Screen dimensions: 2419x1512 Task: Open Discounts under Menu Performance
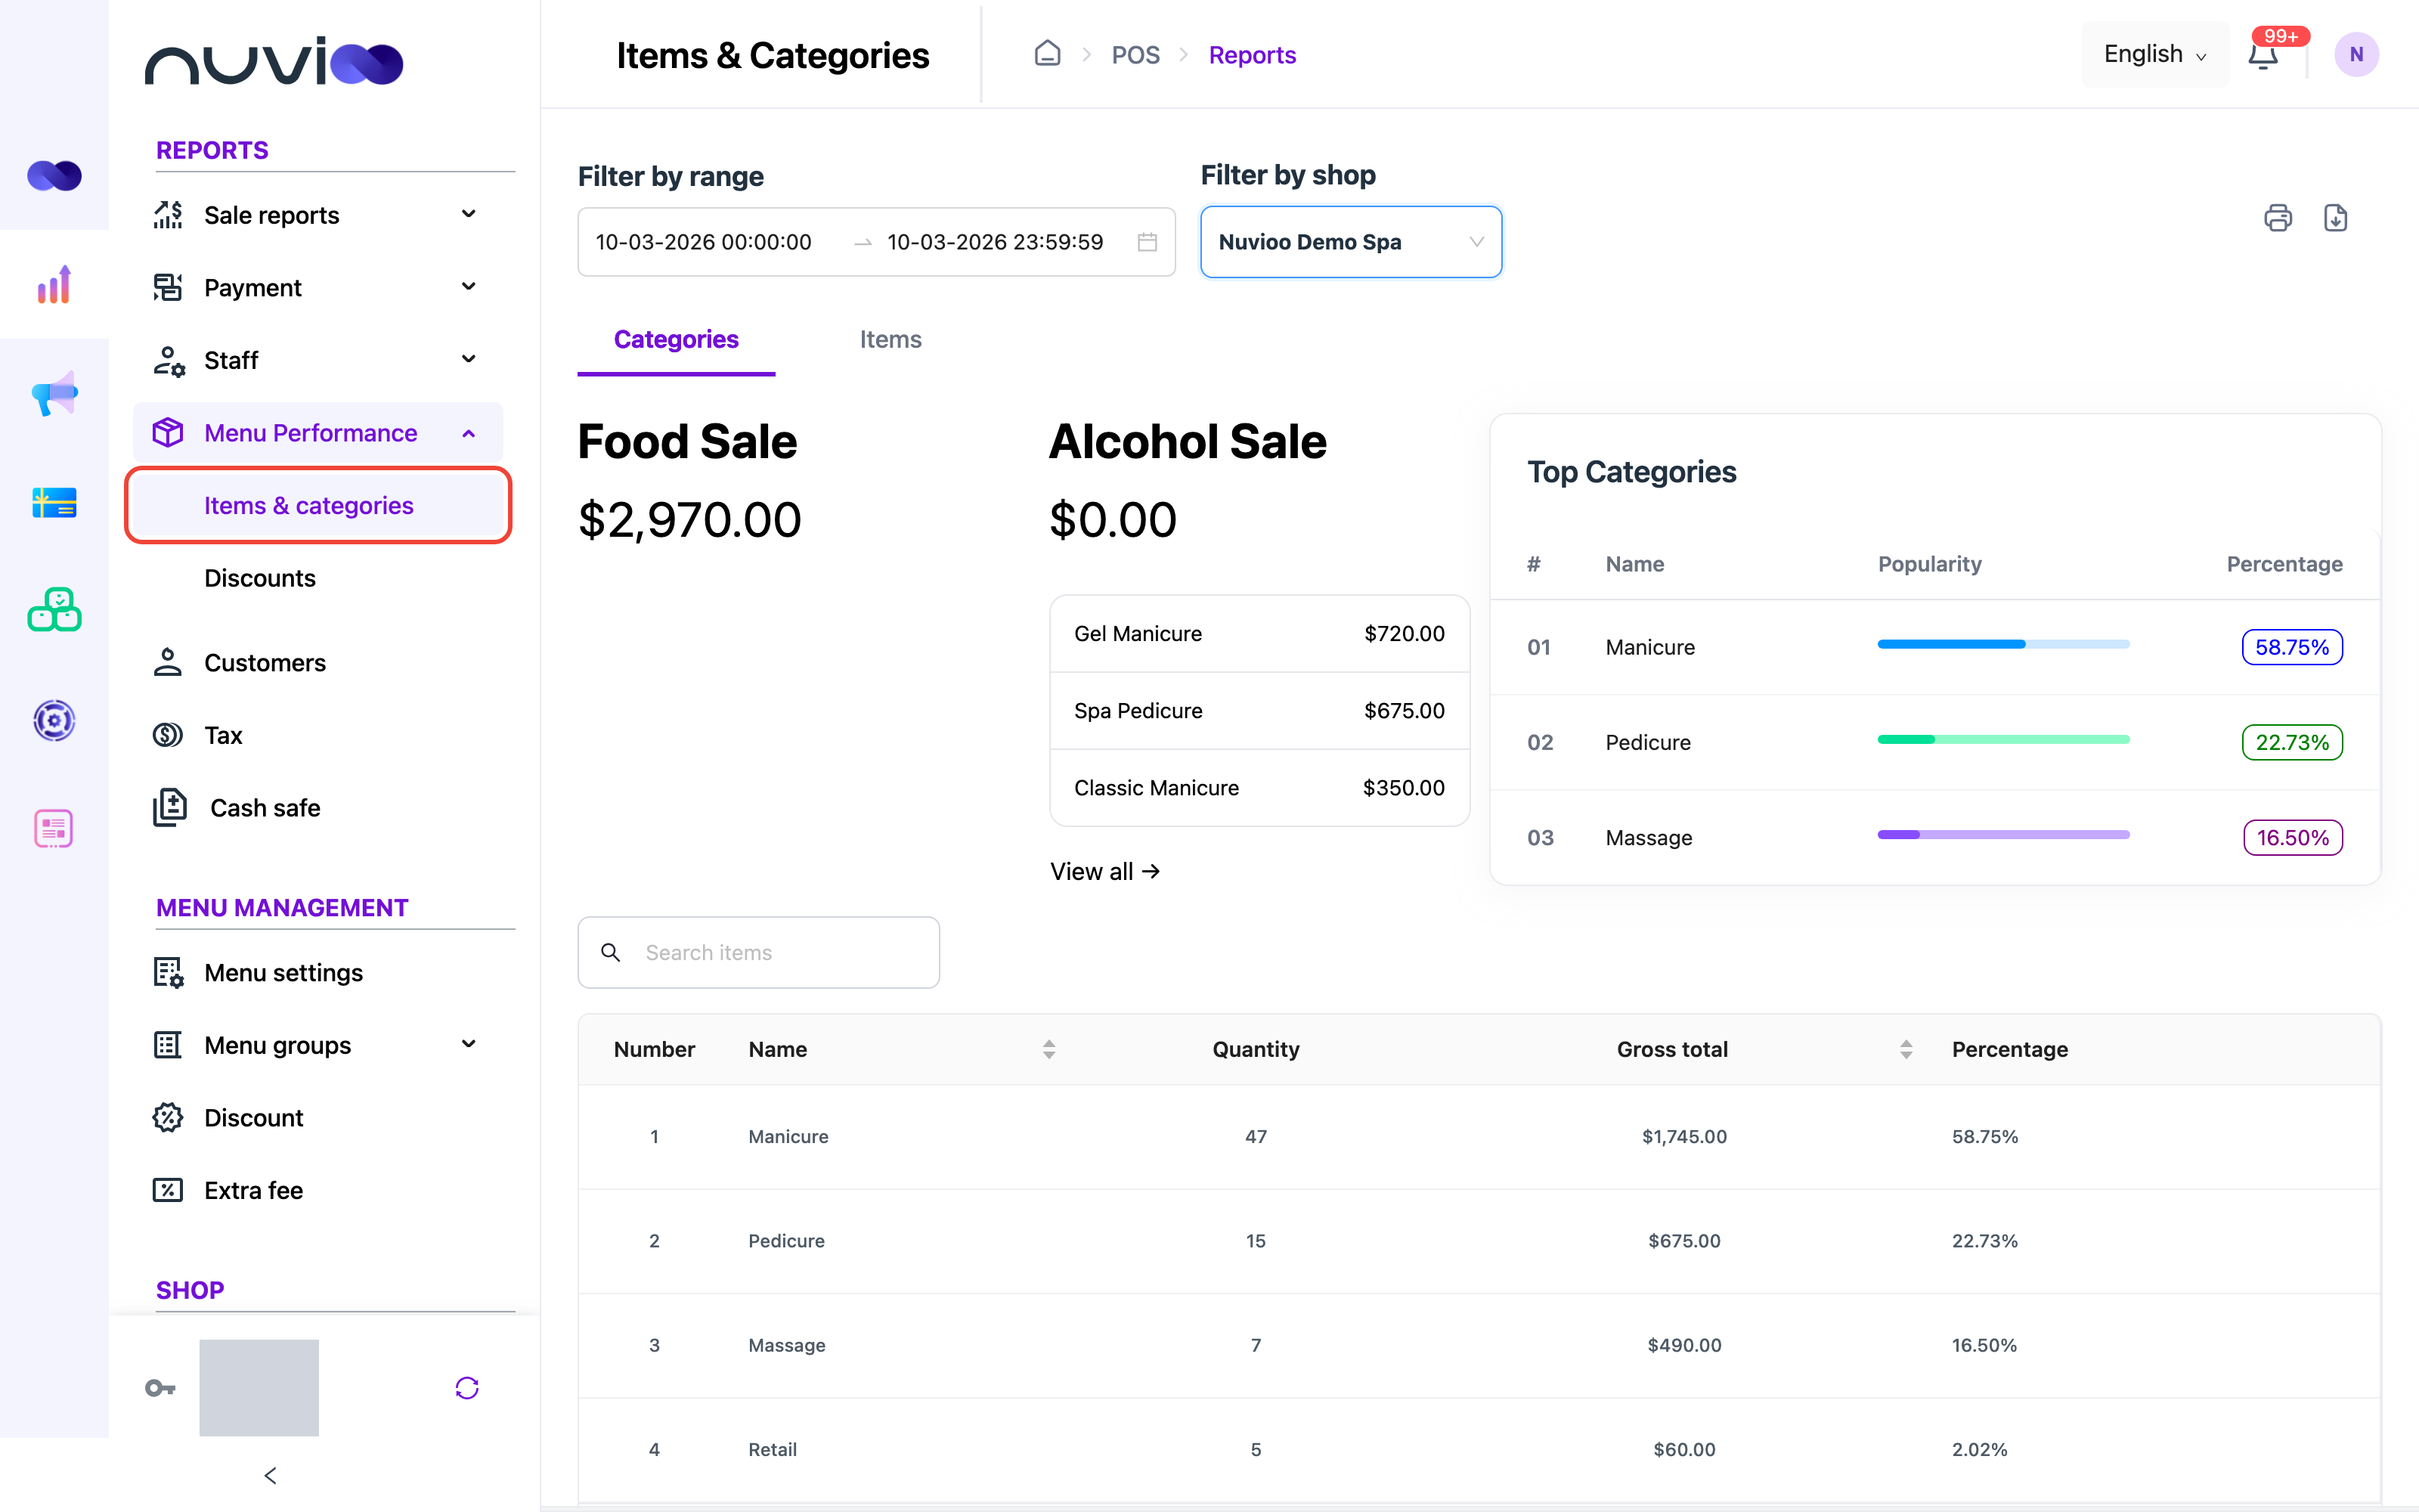pyautogui.click(x=260, y=578)
